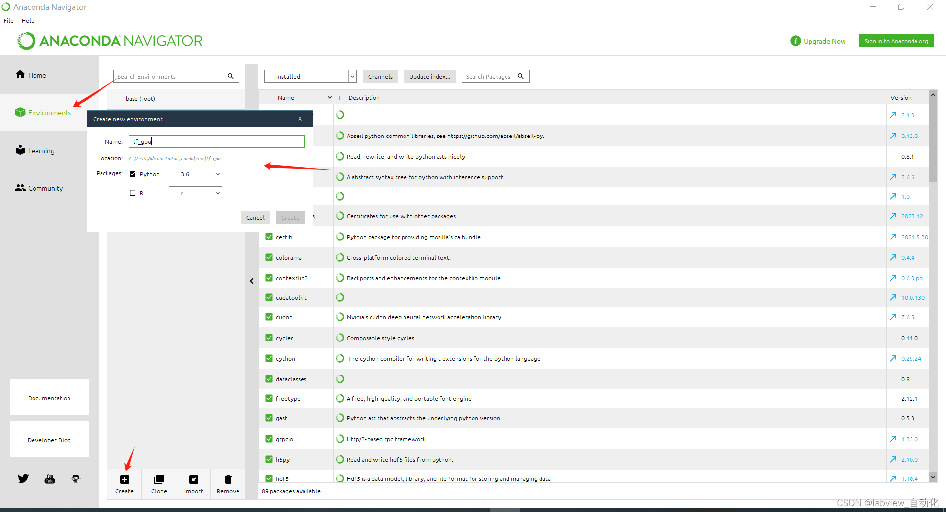Click upgrade arrow for cudnn 7.6.5
The height and width of the screenshot is (512, 946).
tap(893, 317)
